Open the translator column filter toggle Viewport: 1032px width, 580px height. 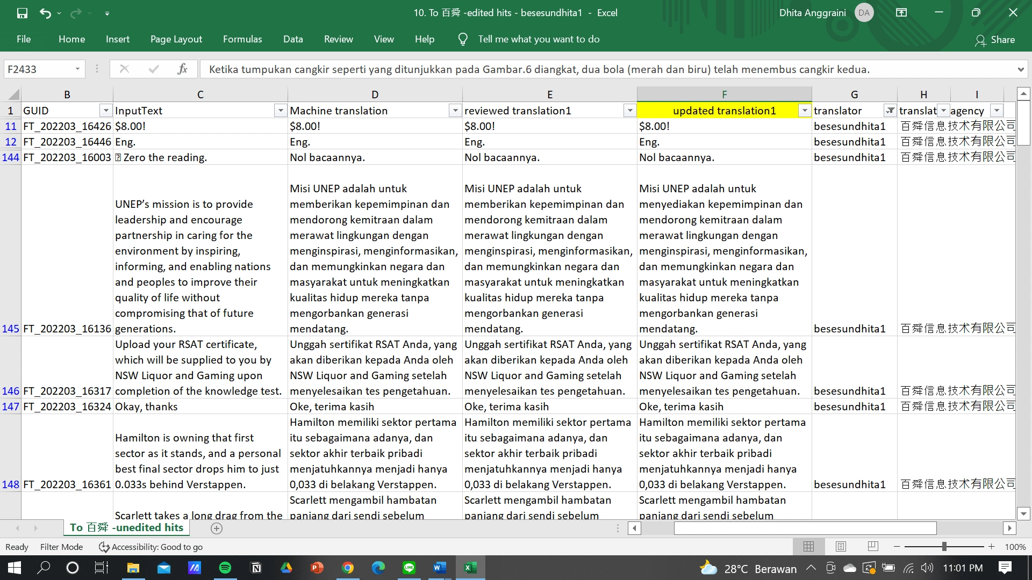[x=890, y=111]
